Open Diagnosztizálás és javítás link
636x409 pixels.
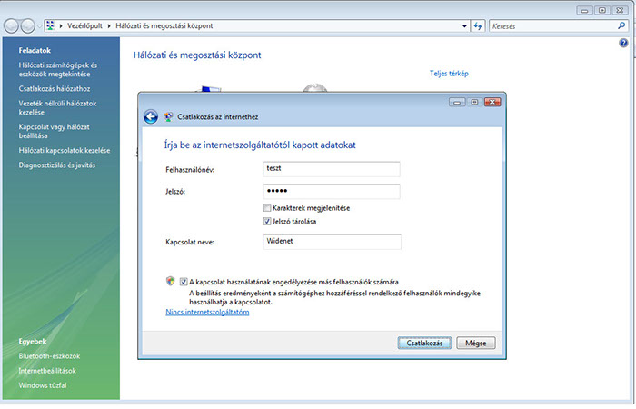click(56, 165)
